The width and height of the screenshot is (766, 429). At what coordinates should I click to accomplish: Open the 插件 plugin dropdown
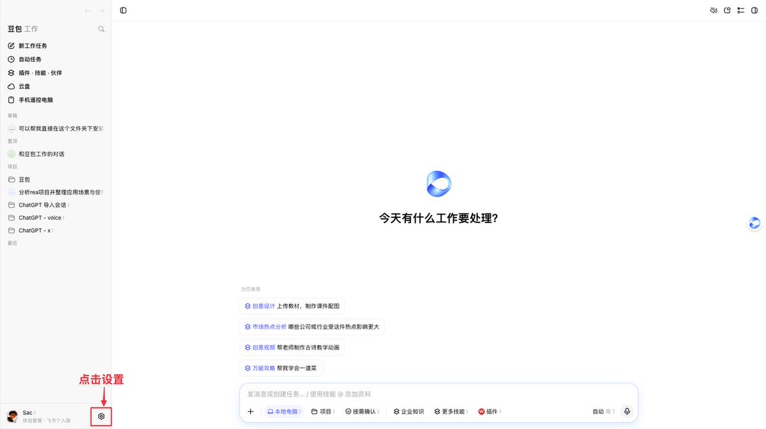tap(490, 412)
